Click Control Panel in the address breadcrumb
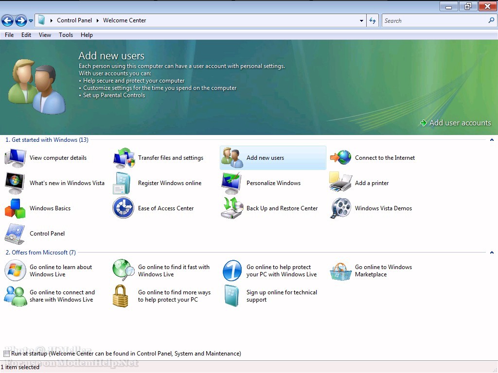 (x=74, y=20)
